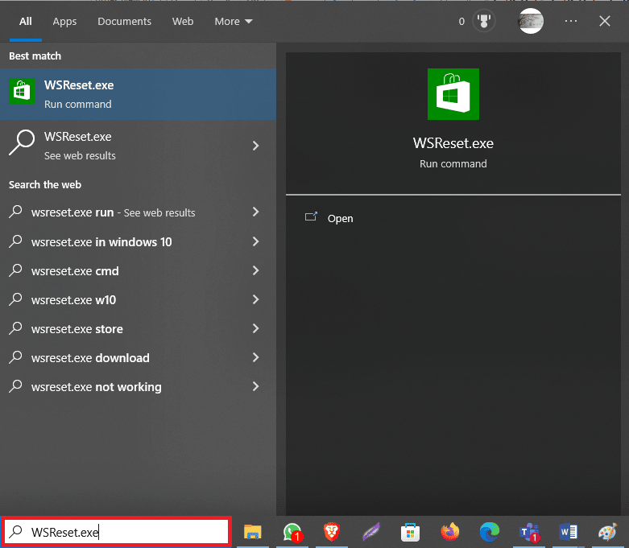This screenshot has height=548, width=629.
Task: Click the search input field containing WSReset.exe
Action: (x=116, y=532)
